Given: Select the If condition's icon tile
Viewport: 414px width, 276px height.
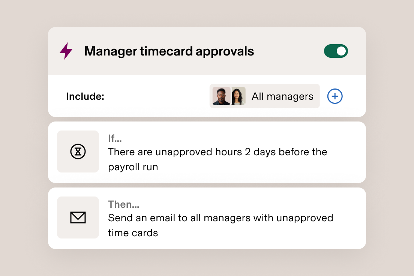Looking at the screenshot, I should pos(78,151).
